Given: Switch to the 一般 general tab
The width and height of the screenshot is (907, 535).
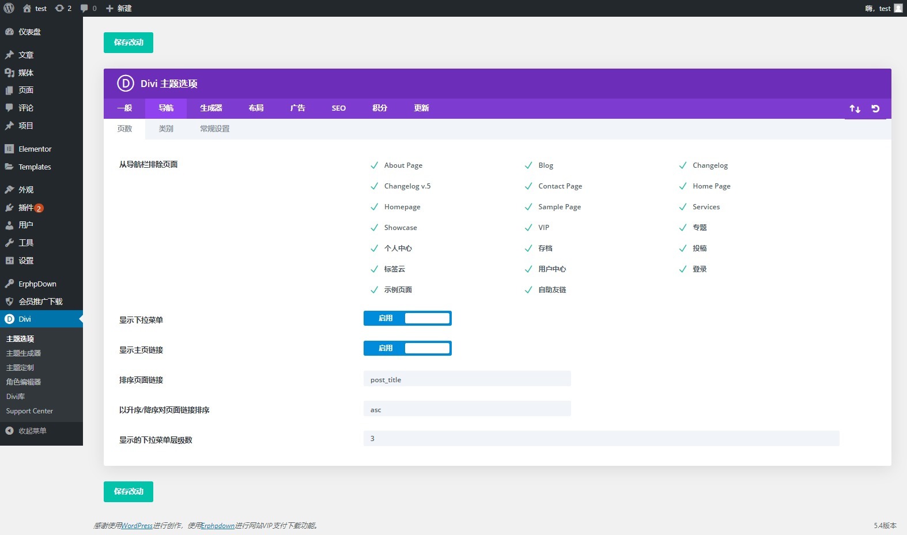Looking at the screenshot, I should point(124,108).
